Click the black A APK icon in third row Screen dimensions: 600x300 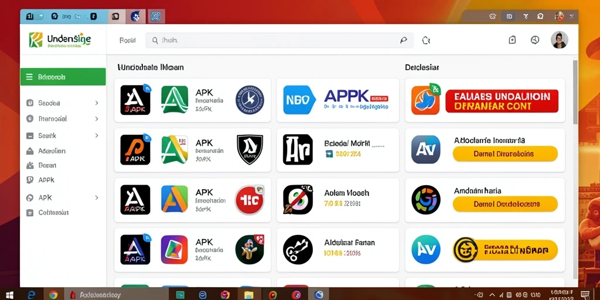pos(135,199)
